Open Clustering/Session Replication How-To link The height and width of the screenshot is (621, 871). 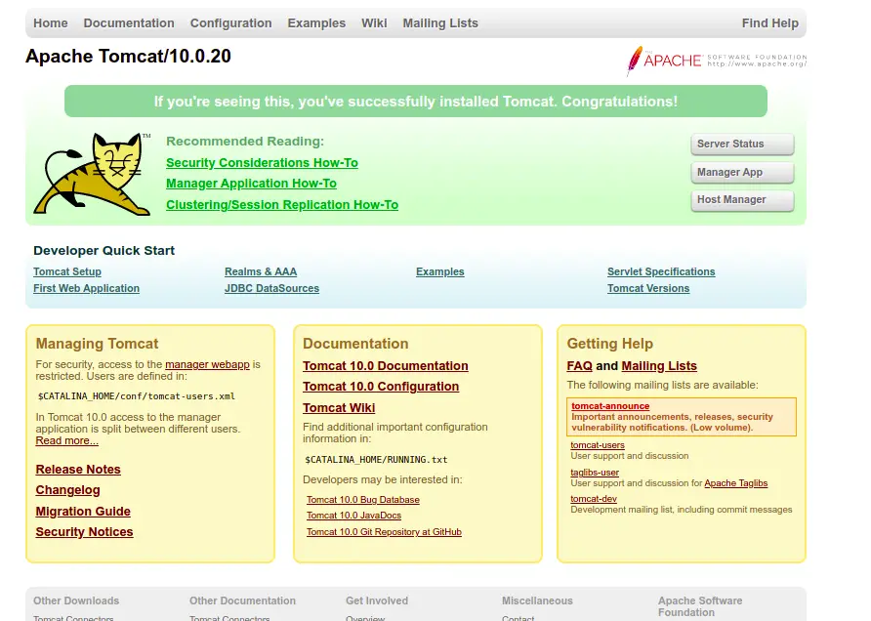point(282,205)
